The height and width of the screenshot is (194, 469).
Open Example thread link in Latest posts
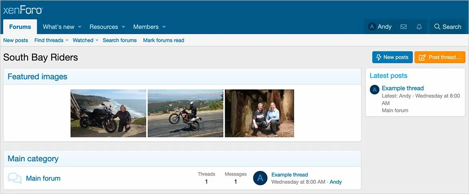[403, 88]
